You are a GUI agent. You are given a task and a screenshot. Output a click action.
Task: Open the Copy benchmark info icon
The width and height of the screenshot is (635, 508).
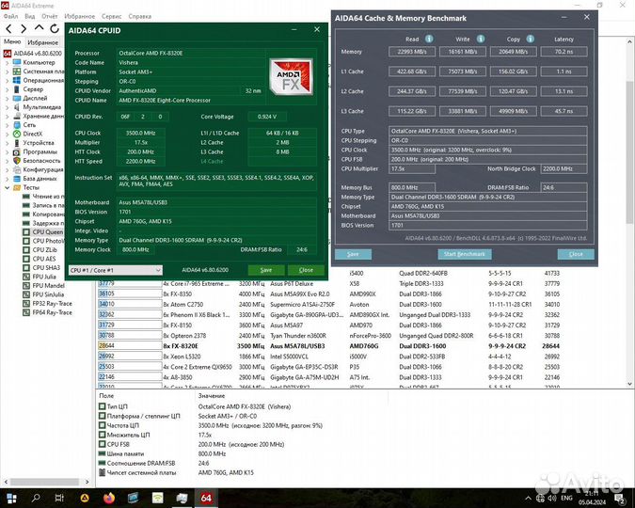[x=531, y=39]
